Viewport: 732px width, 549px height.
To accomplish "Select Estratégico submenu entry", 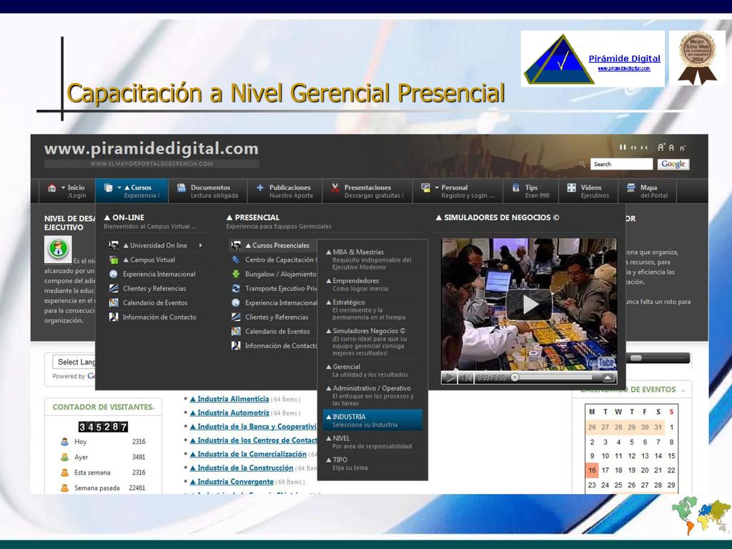I will click(x=372, y=310).
